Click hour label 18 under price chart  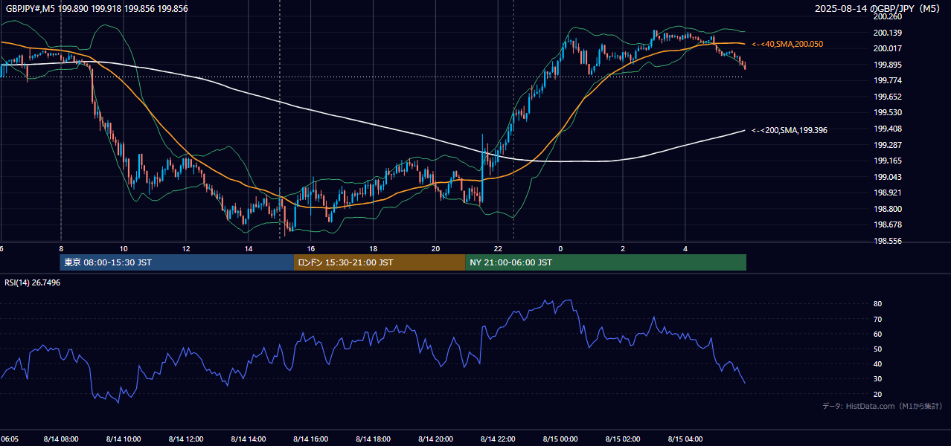coord(374,249)
